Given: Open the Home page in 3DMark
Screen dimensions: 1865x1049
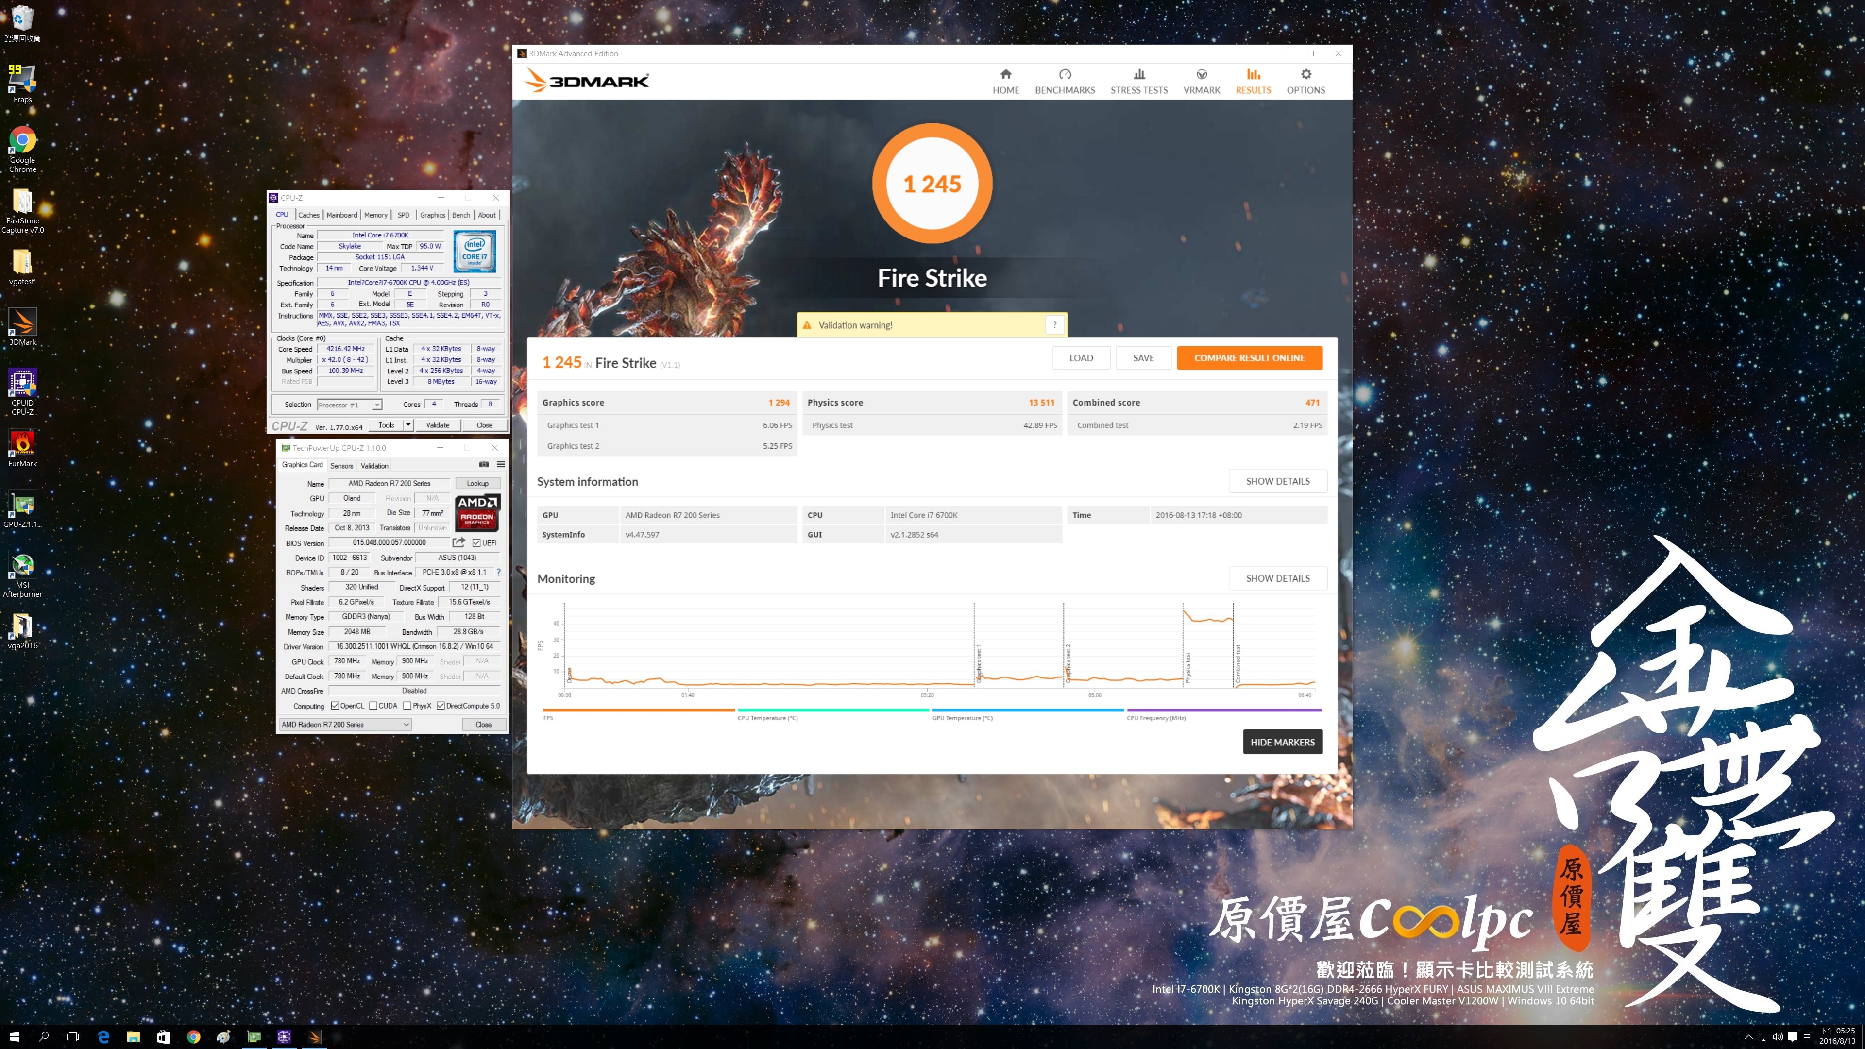Looking at the screenshot, I should pyautogui.click(x=1006, y=81).
